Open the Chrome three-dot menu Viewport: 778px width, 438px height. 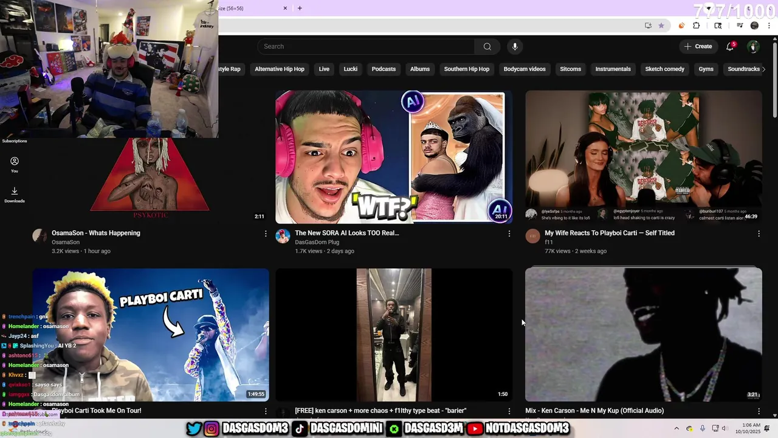point(769,26)
